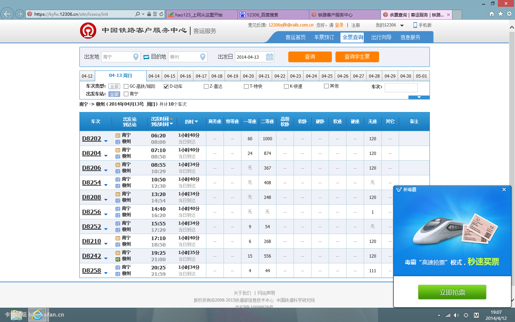Click the 12306 railway logo
Screen dimensions: 515x322
coord(88,30)
